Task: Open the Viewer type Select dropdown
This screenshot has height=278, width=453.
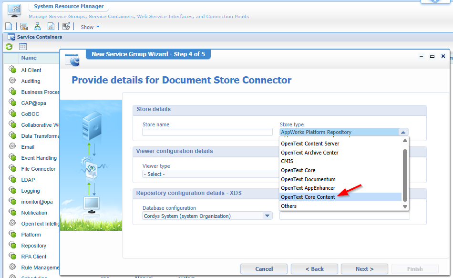Action: coord(210,174)
